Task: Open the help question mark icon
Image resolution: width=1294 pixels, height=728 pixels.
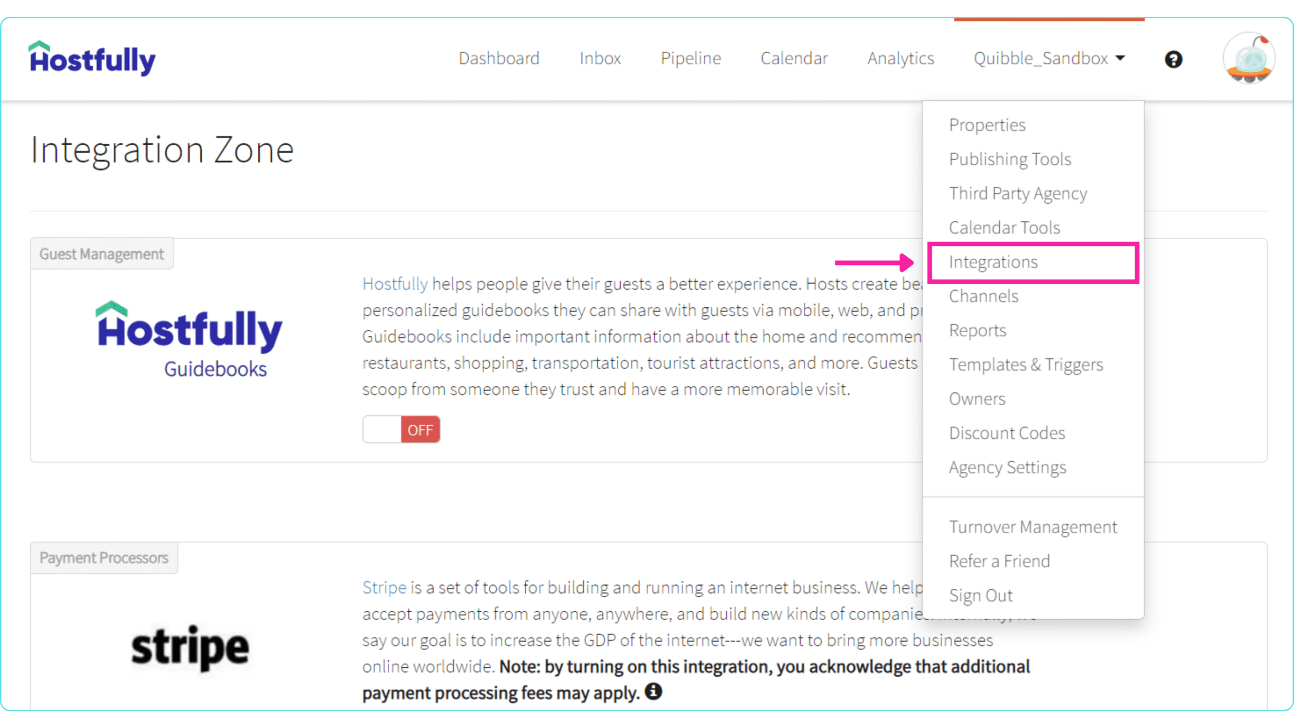Action: tap(1173, 59)
